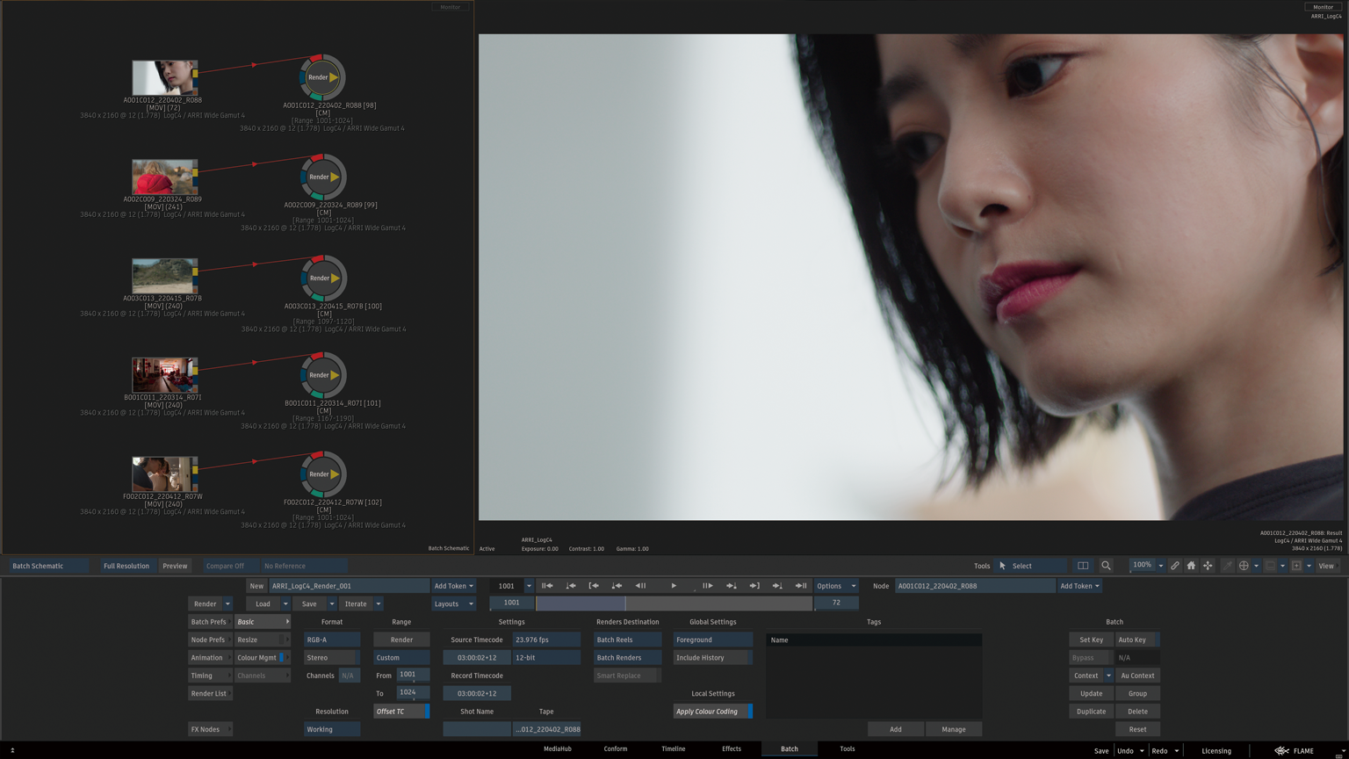
Task: Open the magnifier zoom tool
Action: pyautogui.click(x=1106, y=566)
